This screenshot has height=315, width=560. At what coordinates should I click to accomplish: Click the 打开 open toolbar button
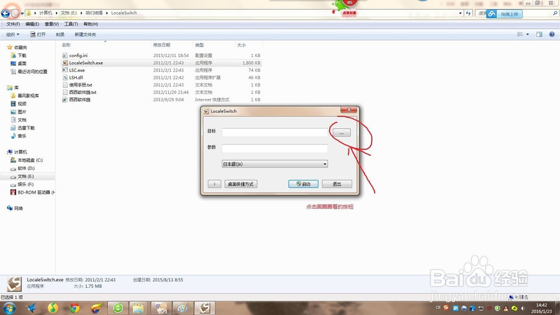pos(38,35)
